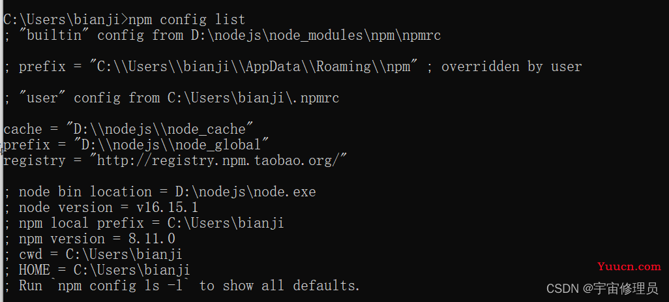Click the node bin location line
Screen dimensions: 669x302
(x=160, y=192)
